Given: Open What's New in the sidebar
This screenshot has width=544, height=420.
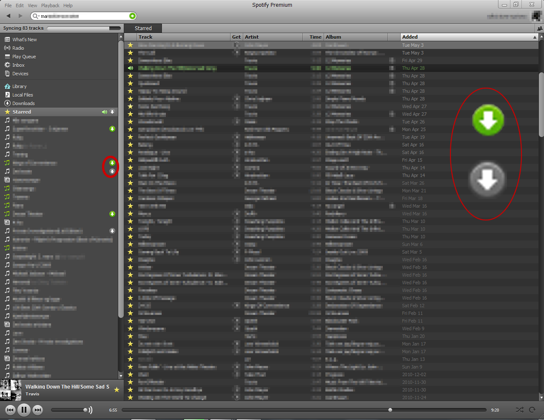Looking at the screenshot, I should [x=25, y=40].
